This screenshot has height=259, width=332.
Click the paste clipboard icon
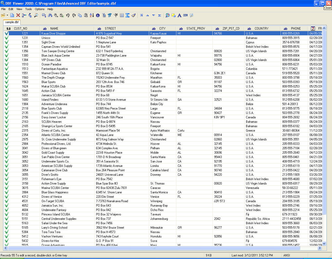point(86,15)
